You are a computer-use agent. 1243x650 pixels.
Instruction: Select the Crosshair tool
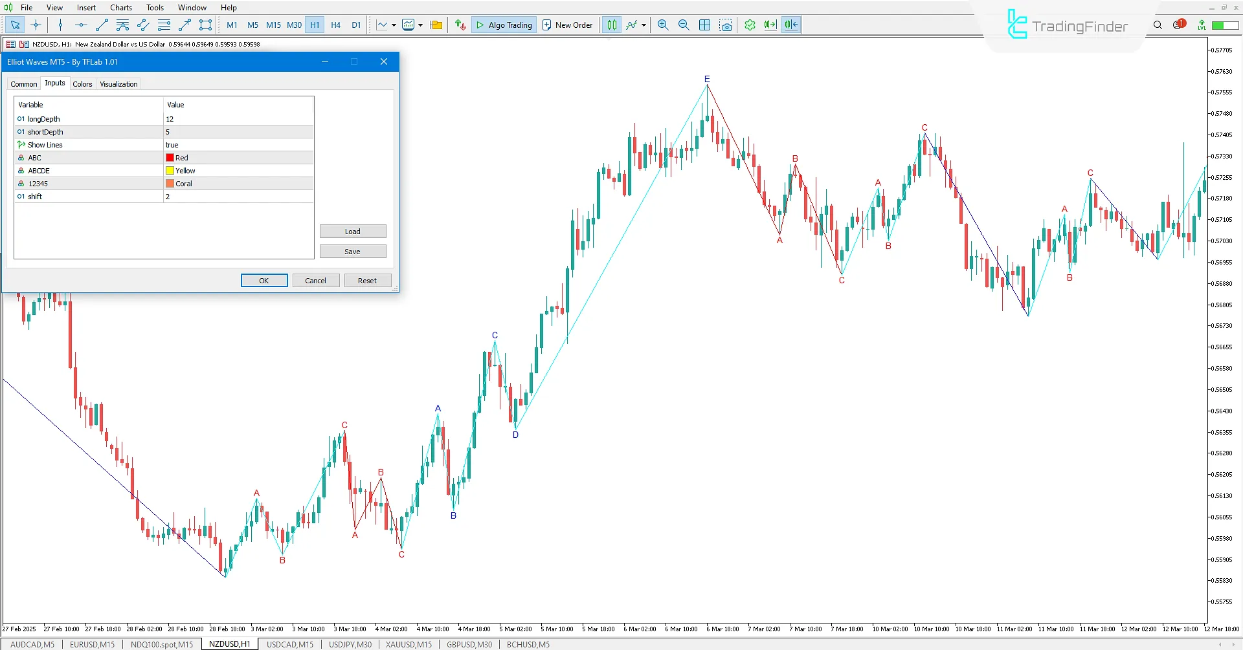pyautogui.click(x=36, y=25)
